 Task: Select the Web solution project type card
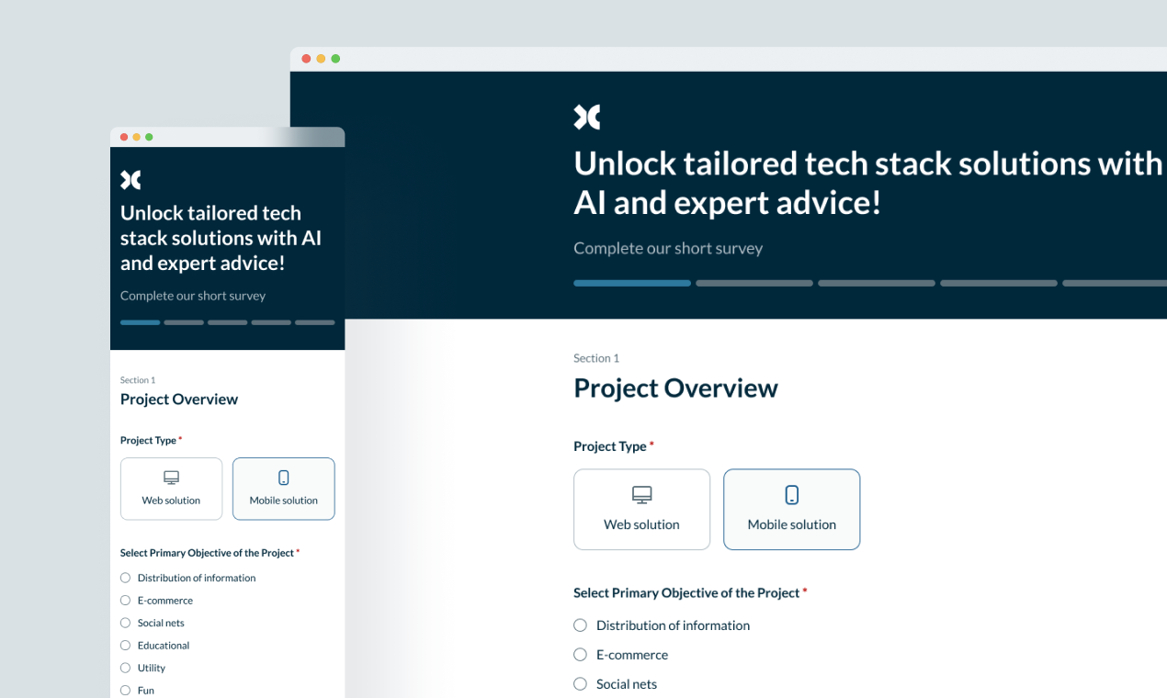tap(641, 509)
